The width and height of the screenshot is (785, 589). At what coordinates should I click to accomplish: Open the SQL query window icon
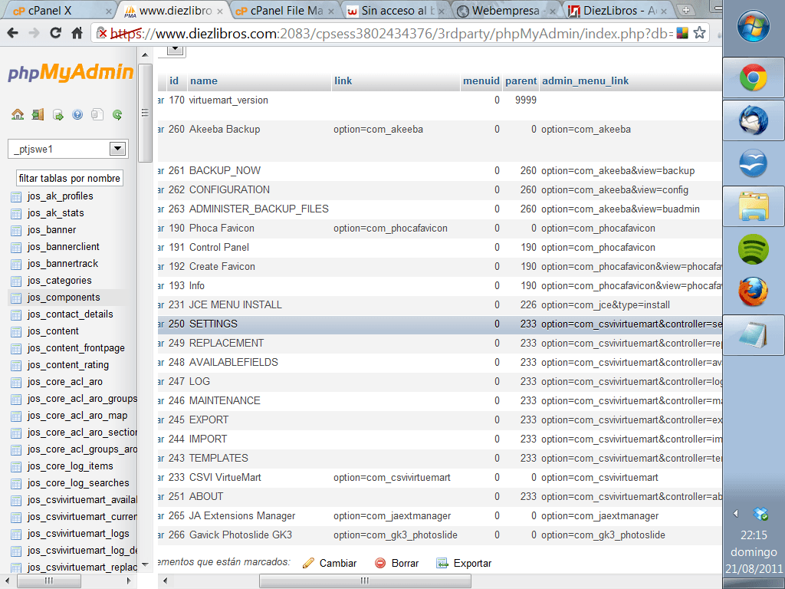click(x=57, y=115)
